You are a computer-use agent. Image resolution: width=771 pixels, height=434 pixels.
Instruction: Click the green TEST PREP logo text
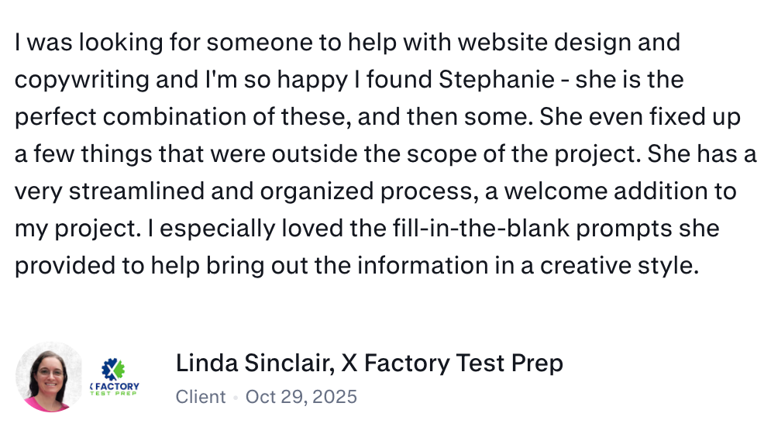(114, 394)
